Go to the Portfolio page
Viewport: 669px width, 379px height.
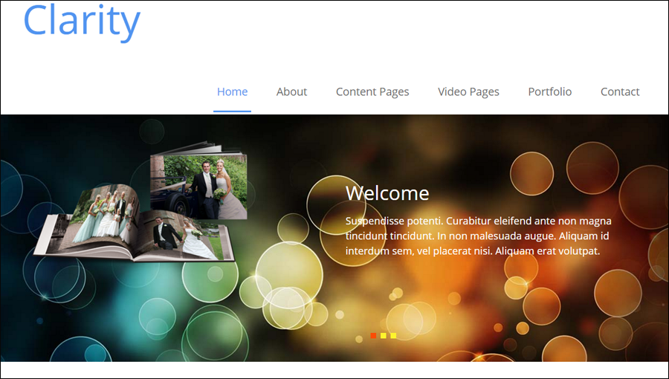pyautogui.click(x=549, y=91)
